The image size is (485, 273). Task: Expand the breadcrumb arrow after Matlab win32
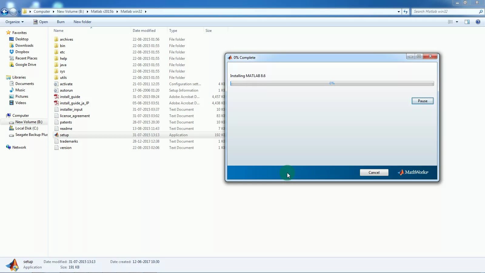(x=145, y=12)
